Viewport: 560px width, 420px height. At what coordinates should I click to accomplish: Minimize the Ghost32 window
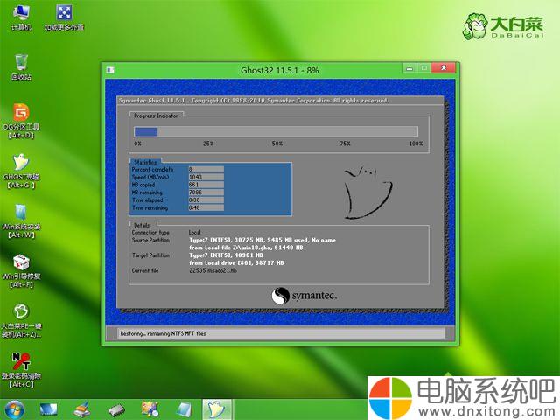tap(409, 68)
